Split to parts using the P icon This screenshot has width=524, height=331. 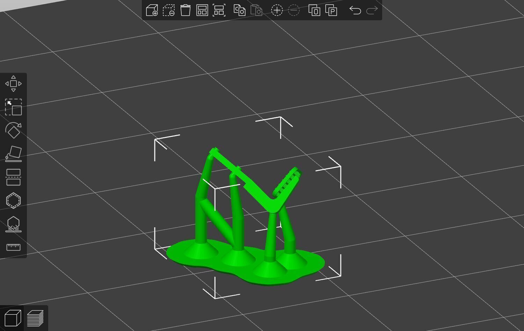coord(331,10)
